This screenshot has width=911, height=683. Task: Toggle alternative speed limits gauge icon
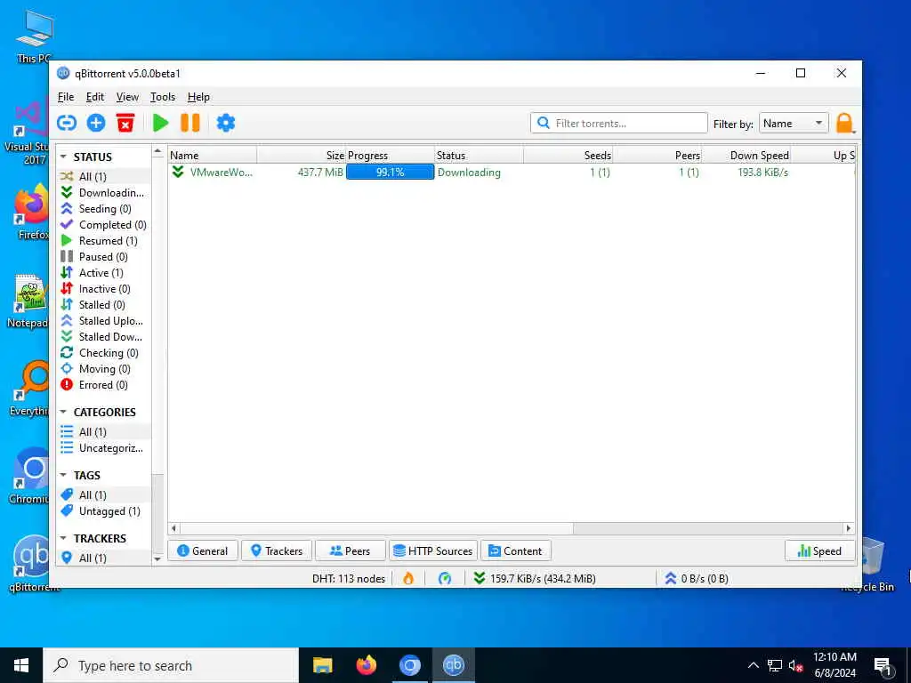445,578
